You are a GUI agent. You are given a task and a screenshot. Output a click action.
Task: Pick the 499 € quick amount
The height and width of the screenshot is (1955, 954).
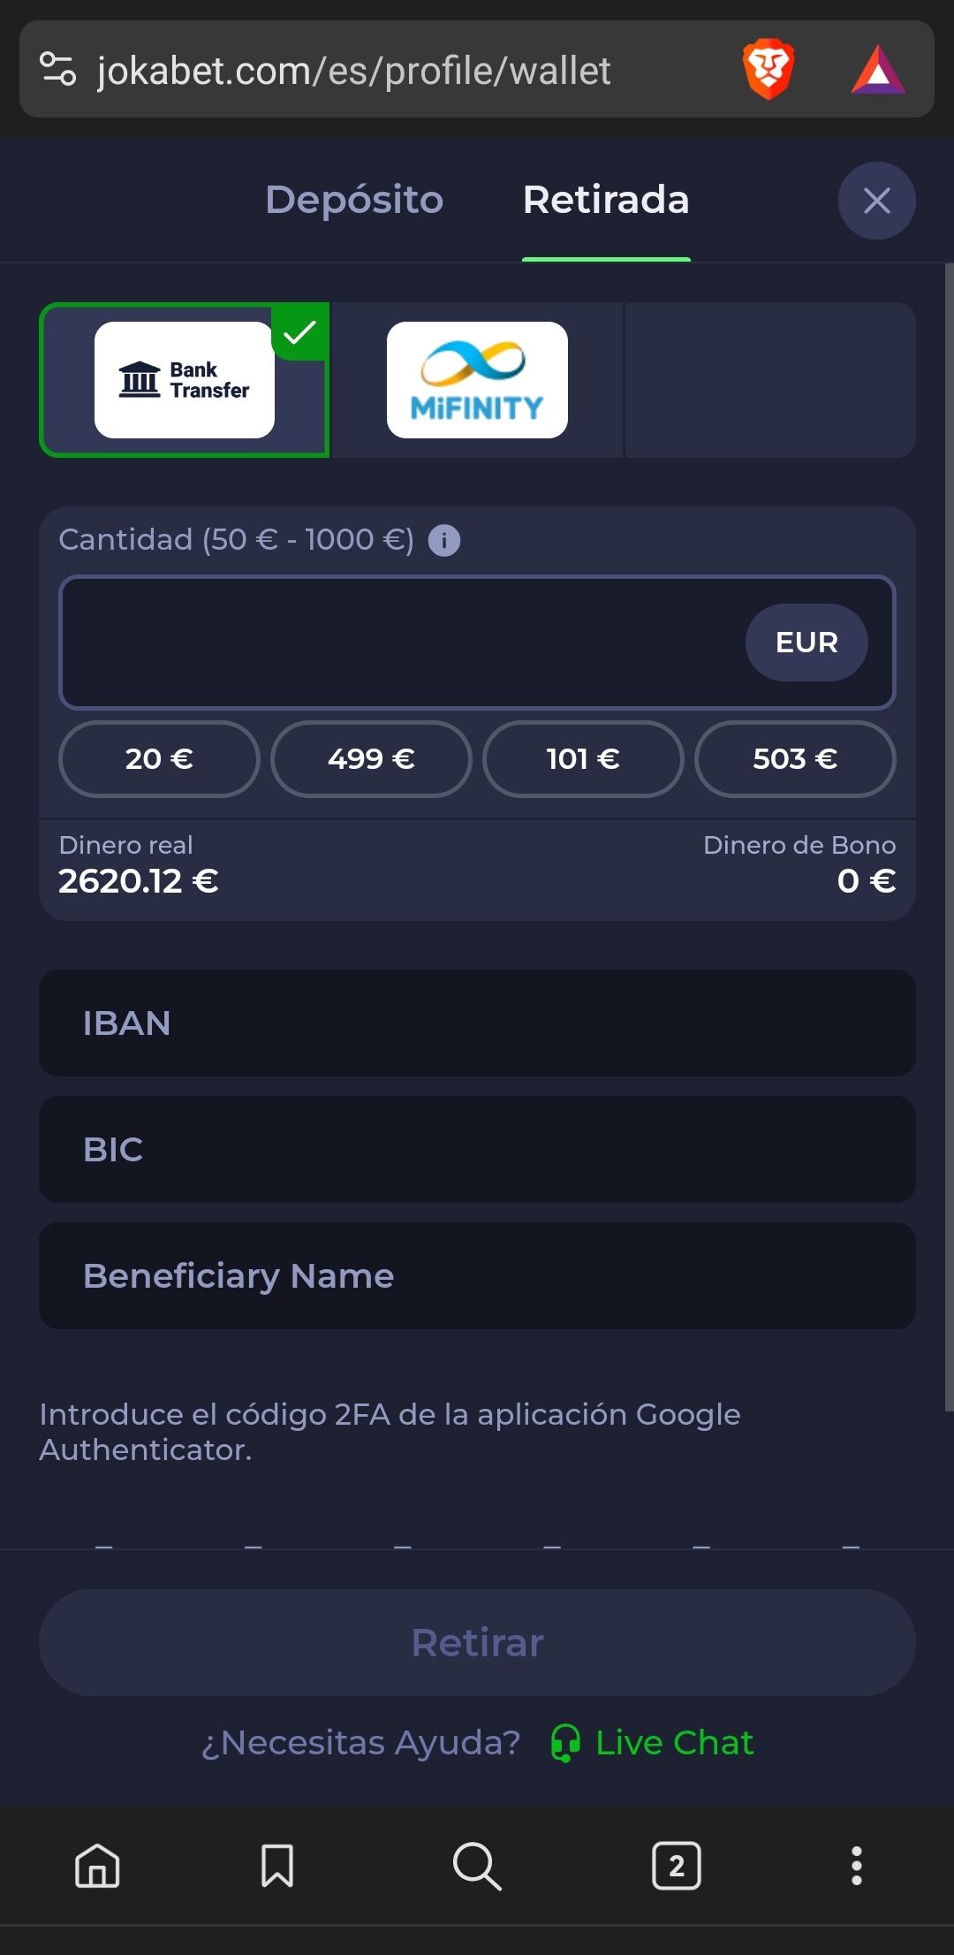coord(371,759)
